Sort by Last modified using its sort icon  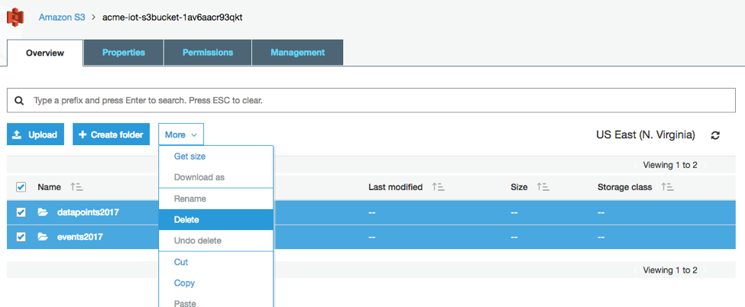[x=438, y=187]
